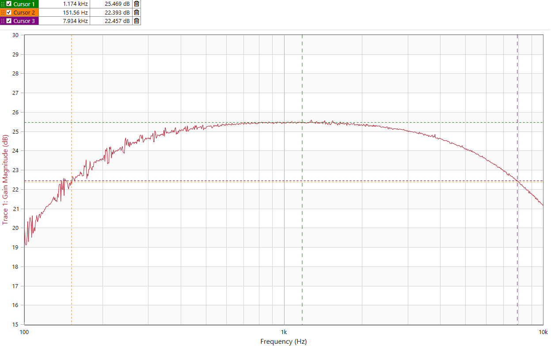Uncheck the Cursor 1 checkbox
This screenshot has width=551, height=349.
click(9, 4)
